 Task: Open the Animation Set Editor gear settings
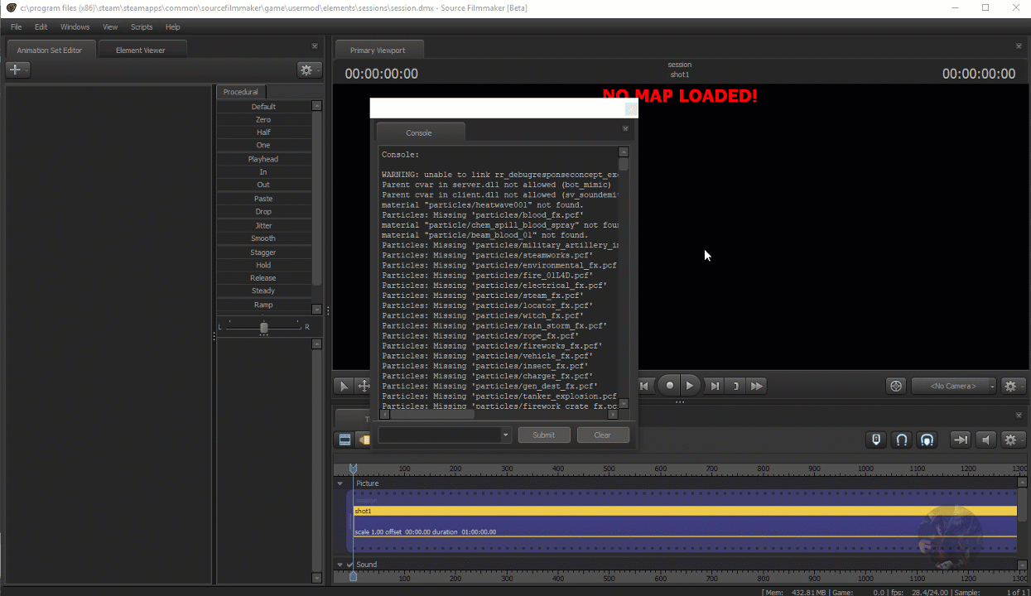309,70
